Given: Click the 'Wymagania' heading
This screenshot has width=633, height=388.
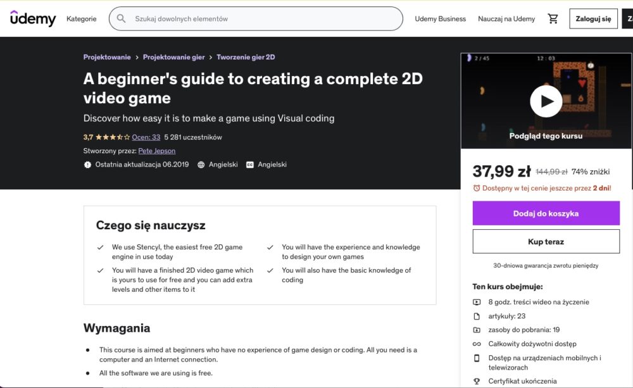Looking at the screenshot, I should click(x=116, y=328).
